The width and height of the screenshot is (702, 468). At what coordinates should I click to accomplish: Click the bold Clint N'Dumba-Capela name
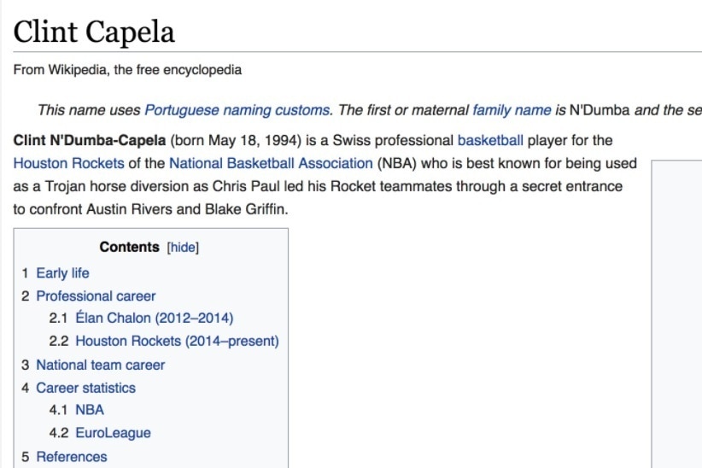(x=90, y=140)
